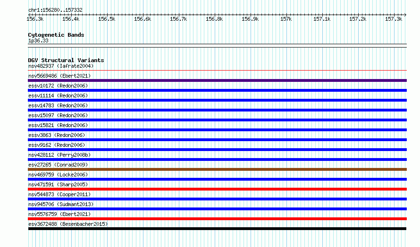Click the red bar for nsv5576759

(217, 219)
